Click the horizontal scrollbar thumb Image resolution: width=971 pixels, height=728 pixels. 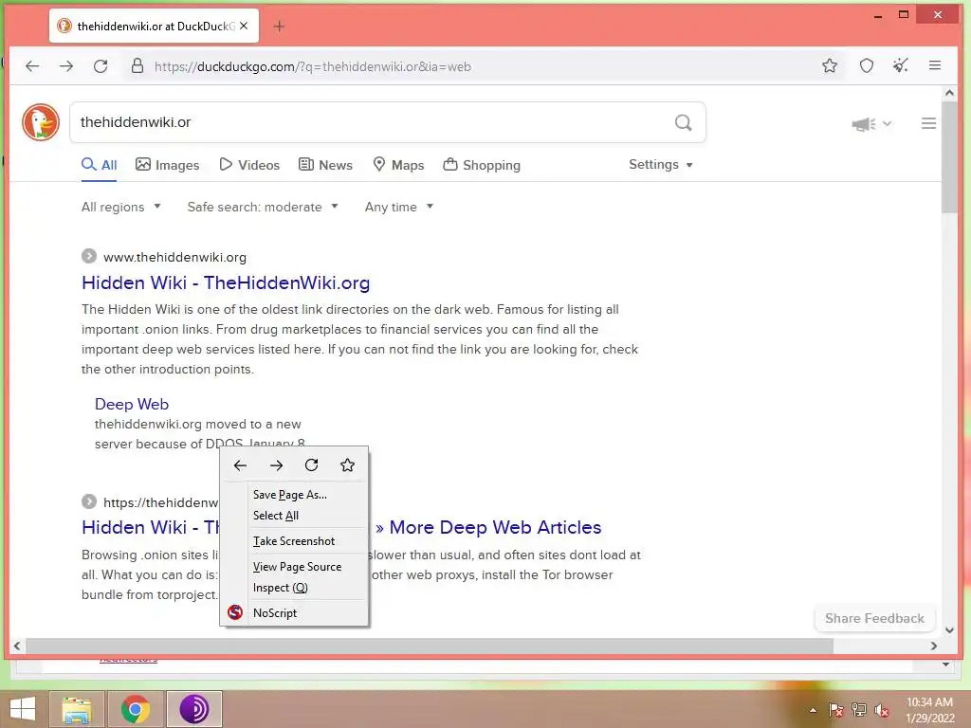click(x=430, y=646)
